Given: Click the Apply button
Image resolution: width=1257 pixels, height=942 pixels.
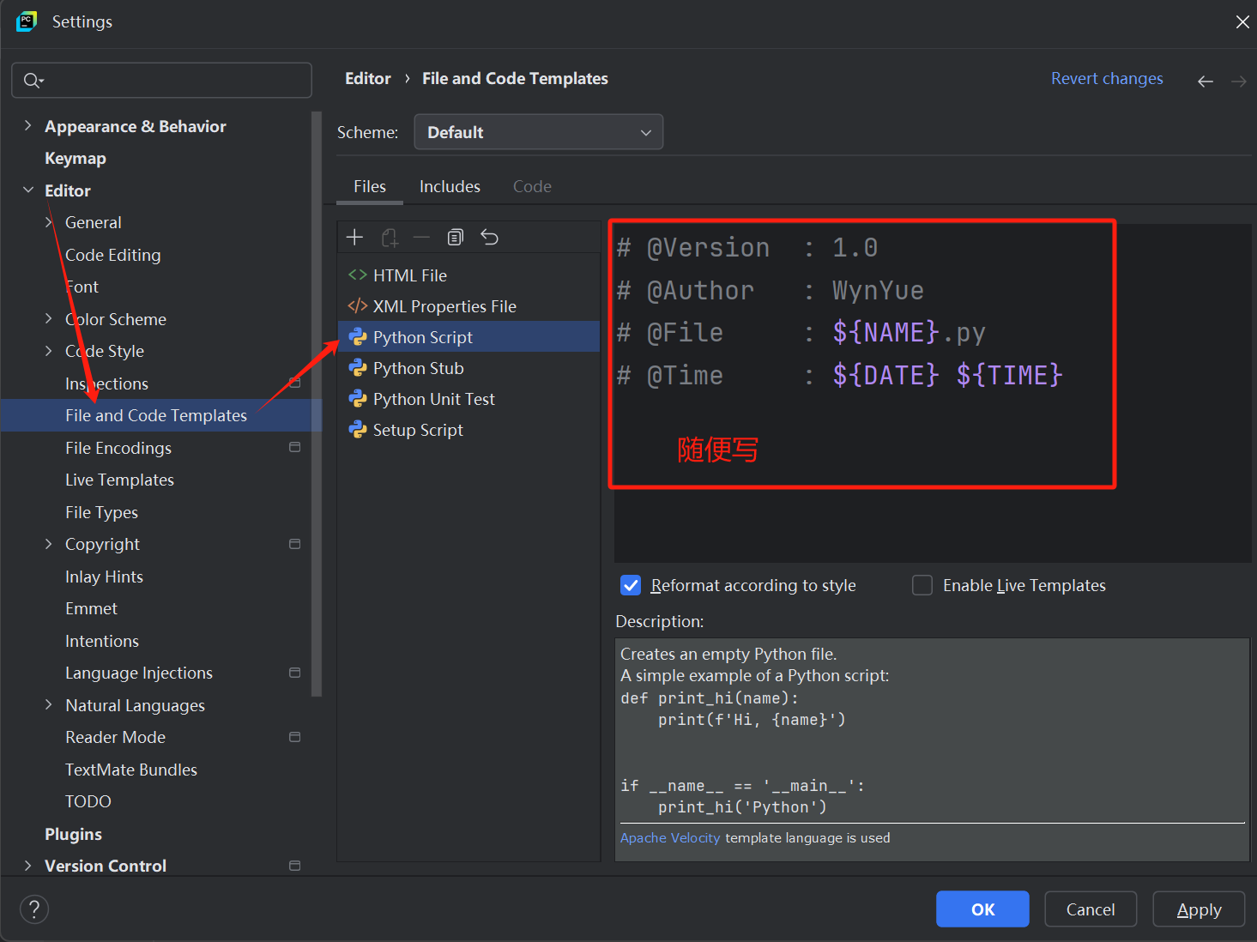Looking at the screenshot, I should [1199, 909].
